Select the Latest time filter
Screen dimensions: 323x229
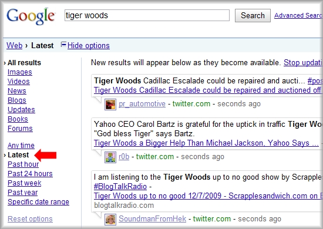pos(18,155)
